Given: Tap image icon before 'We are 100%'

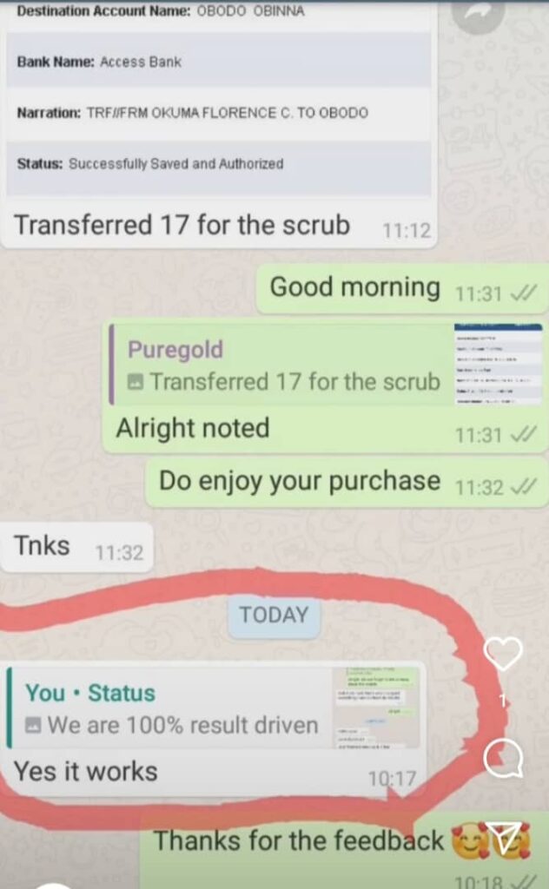Looking at the screenshot, I should tap(33, 725).
